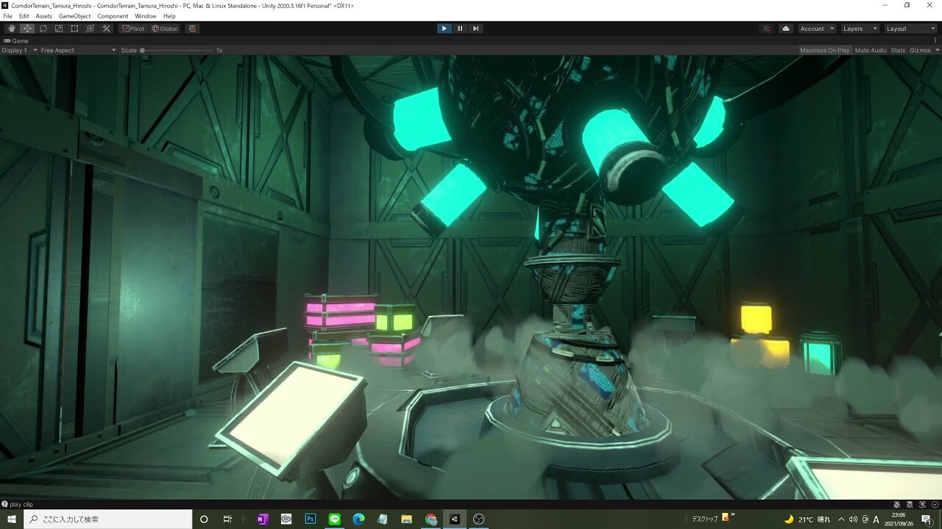Select the Rect Transform tool
This screenshot has width=942, height=529.
74,28
